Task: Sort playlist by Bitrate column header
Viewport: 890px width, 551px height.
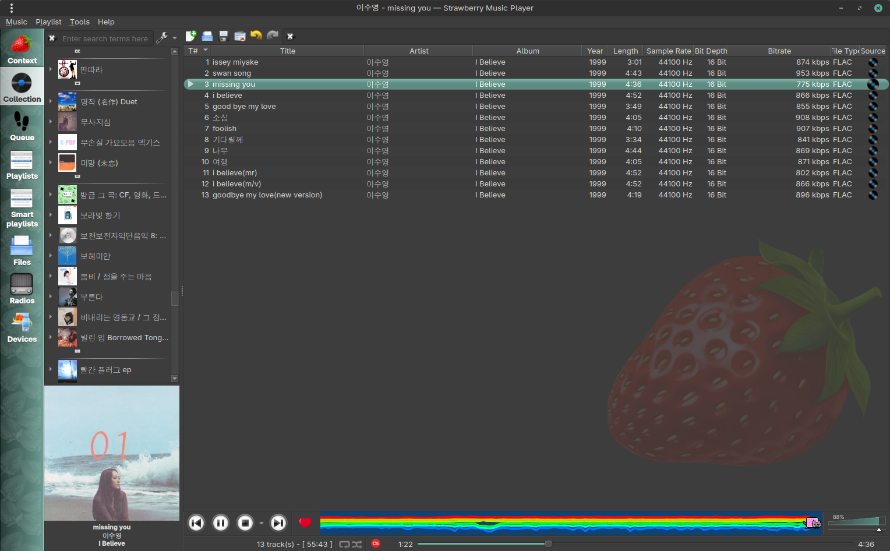Action: tap(779, 51)
